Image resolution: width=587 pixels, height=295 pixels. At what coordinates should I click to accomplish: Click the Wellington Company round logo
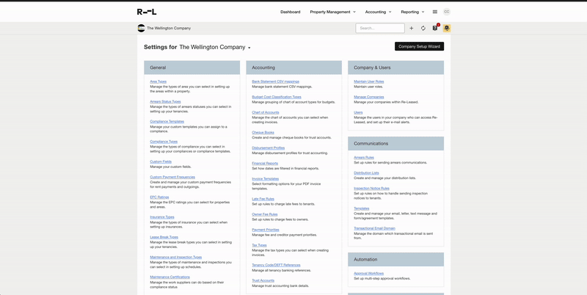coord(141,28)
